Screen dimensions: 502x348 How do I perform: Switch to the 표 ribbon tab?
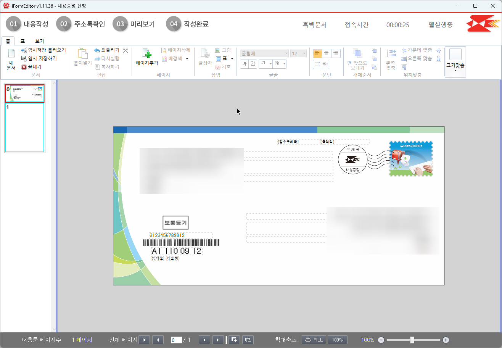coord(23,41)
